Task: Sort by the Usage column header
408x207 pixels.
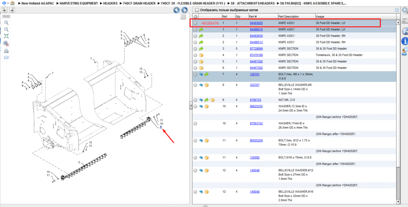Action: (x=355, y=17)
